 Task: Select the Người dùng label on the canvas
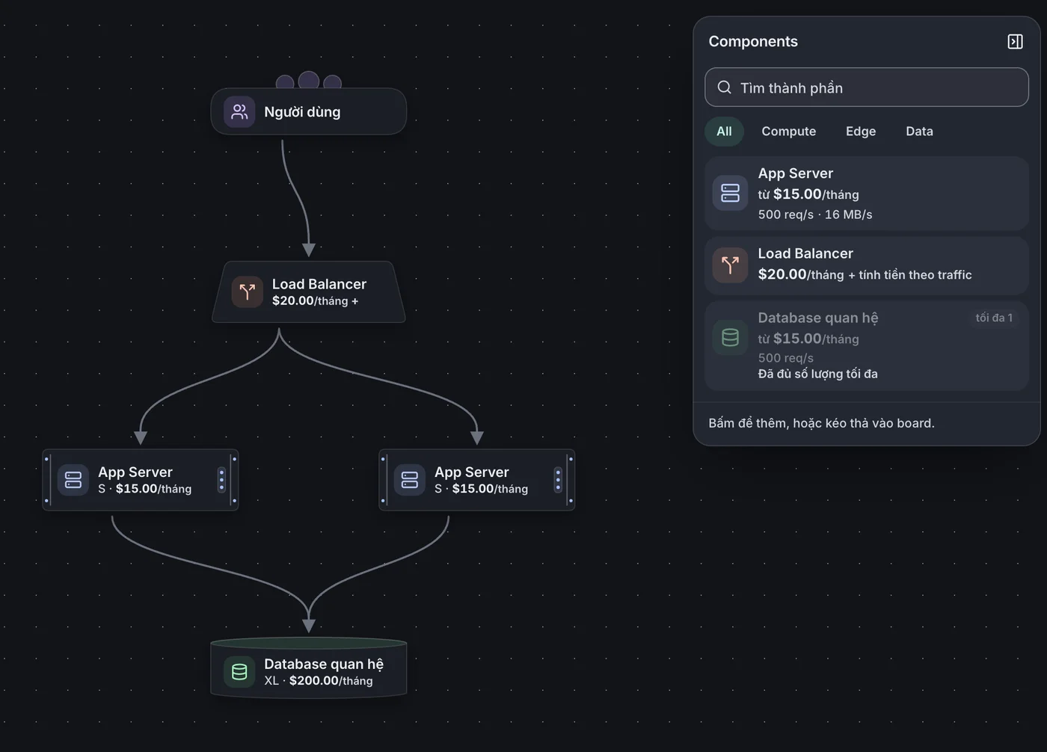pyautogui.click(x=302, y=112)
